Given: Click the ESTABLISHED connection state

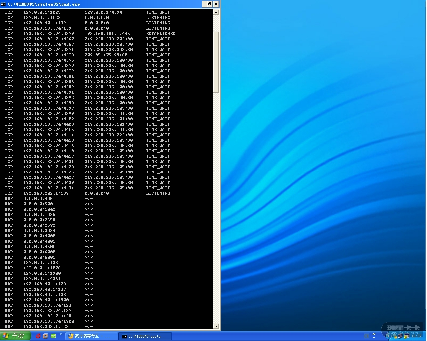Looking at the screenshot, I should pyautogui.click(x=161, y=34).
